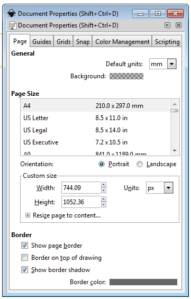This screenshot has height=299, width=191.
Task: Select the US Executive page size
Action: pyautogui.click(x=95, y=142)
